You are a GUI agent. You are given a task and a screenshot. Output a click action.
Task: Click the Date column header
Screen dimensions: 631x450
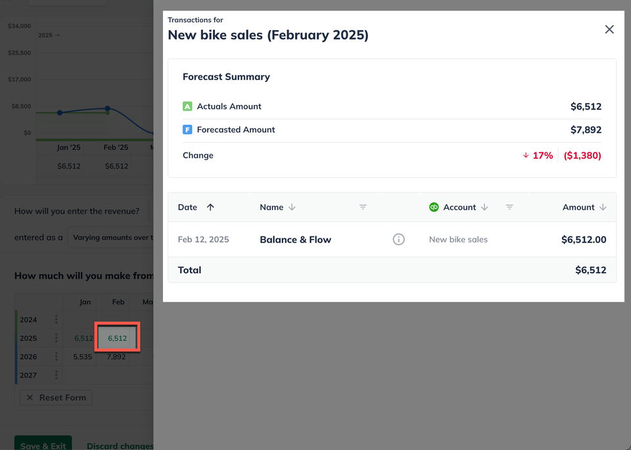pyautogui.click(x=187, y=207)
